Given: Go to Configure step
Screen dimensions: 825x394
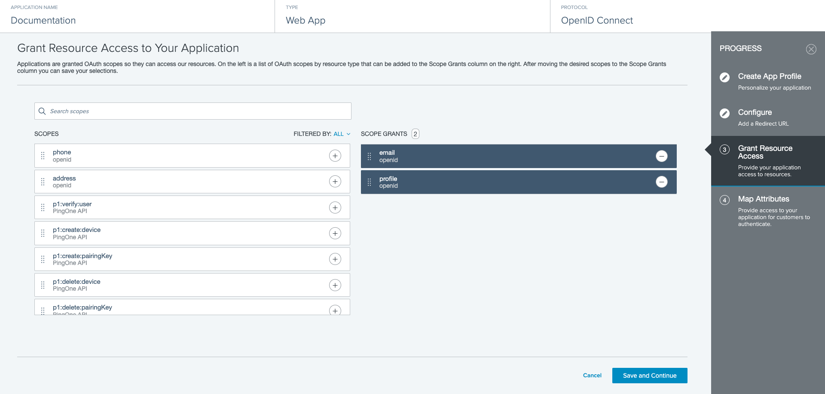Looking at the screenshot, I should 755,112.
